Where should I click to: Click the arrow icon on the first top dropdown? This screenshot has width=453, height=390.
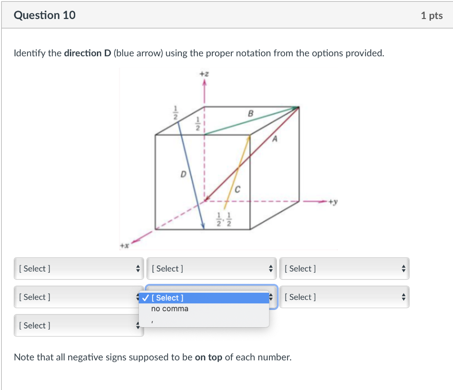(138, 268)
